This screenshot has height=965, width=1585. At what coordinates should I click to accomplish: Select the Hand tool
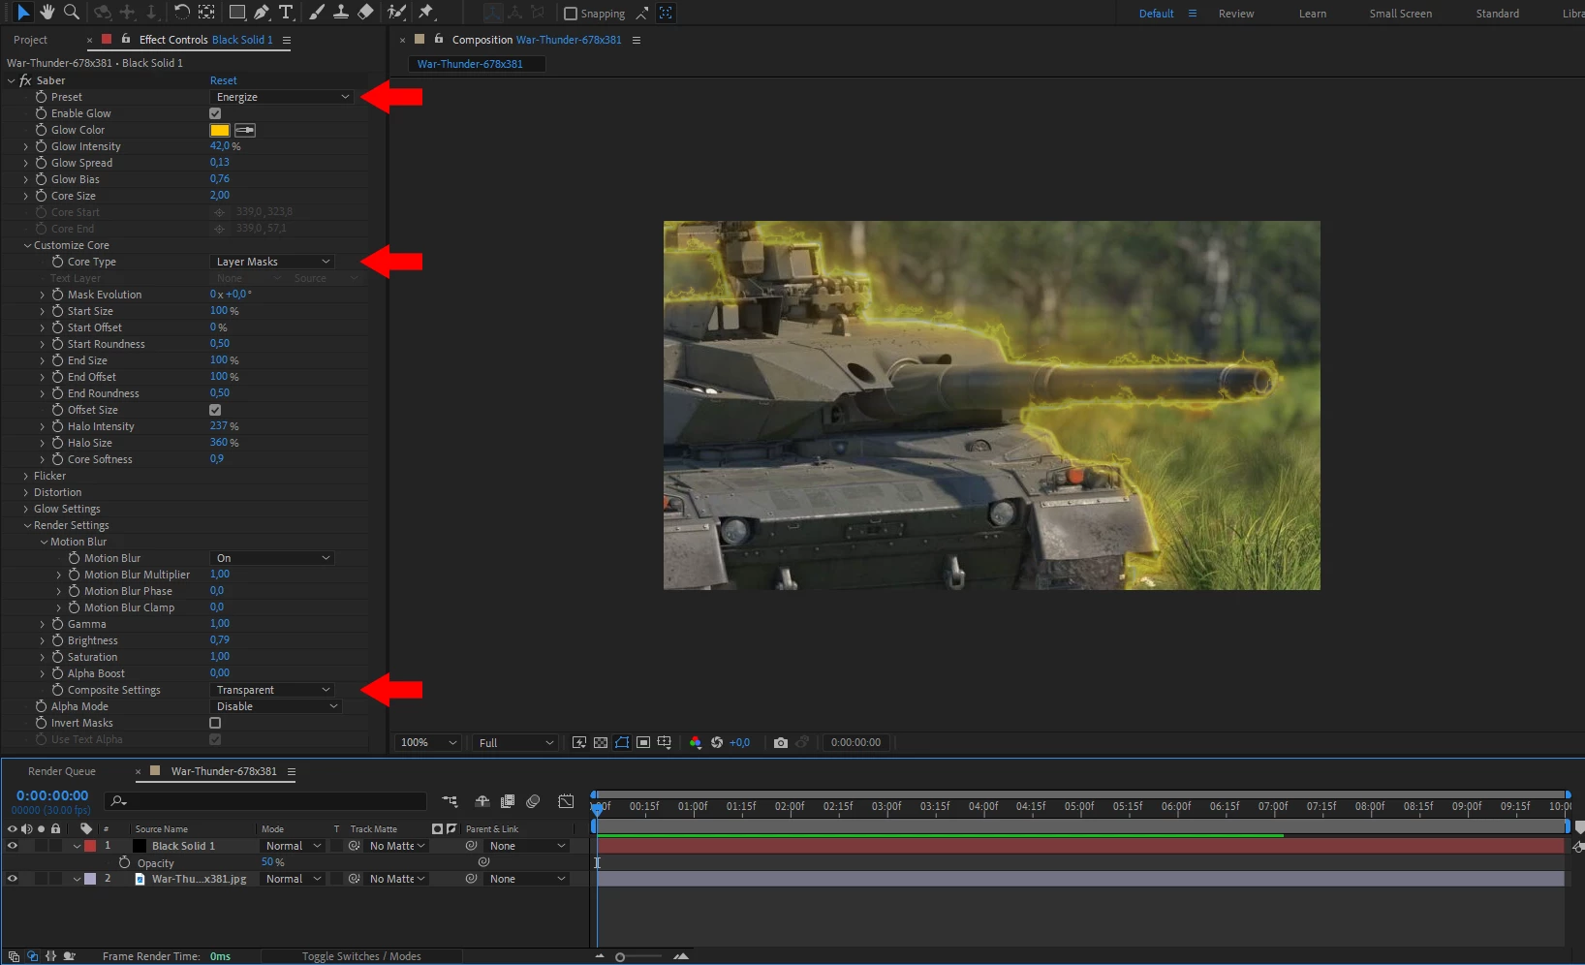pos(47,13)
